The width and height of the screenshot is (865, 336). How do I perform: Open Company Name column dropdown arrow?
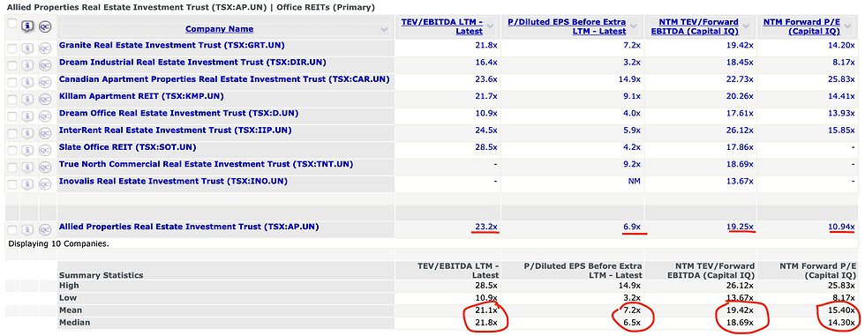[384, 30]
